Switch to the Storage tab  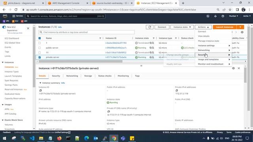(x=88, y=76)
